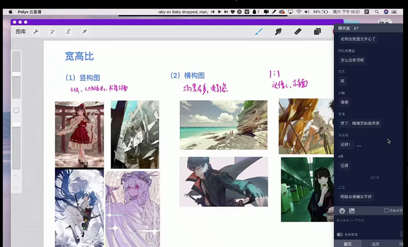Toggle the 全体禁言 switch

pyautogui.click(x=340, y=234)
